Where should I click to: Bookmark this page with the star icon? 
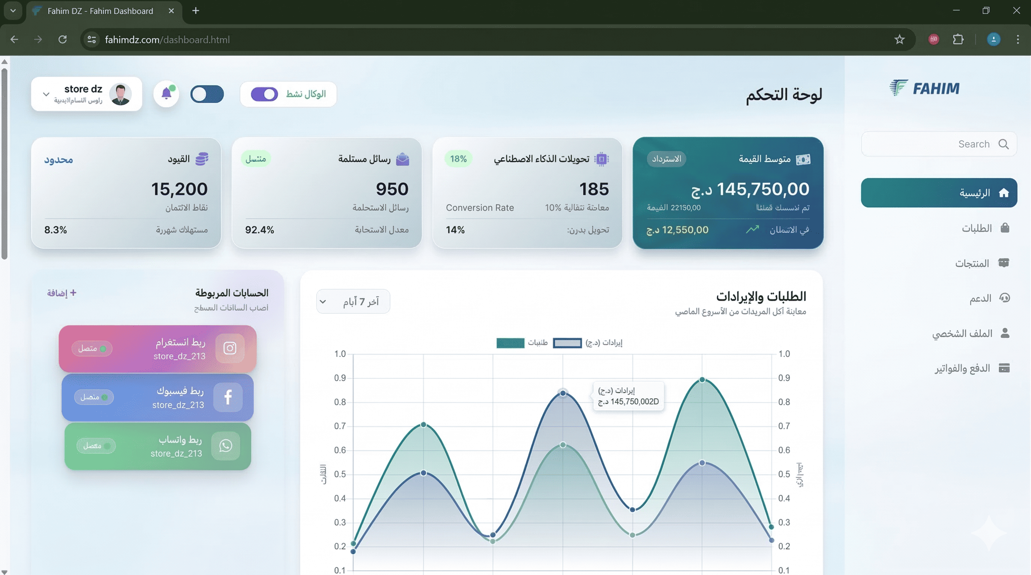[x=899, y=40]
